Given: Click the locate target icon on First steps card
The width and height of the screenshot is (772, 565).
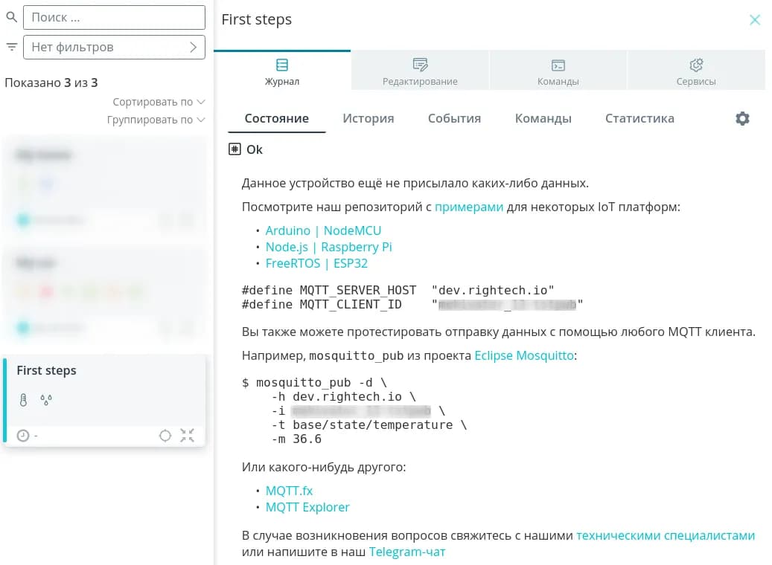Looking at the screenshot, I should tap(165, 436).
